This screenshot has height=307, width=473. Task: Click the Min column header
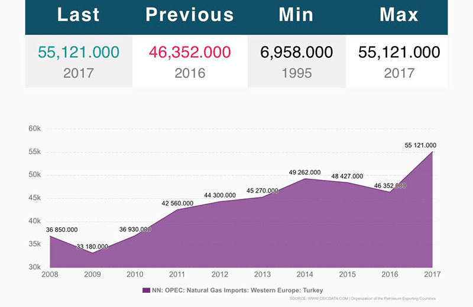pyautogui.click(x=296, y=15)
